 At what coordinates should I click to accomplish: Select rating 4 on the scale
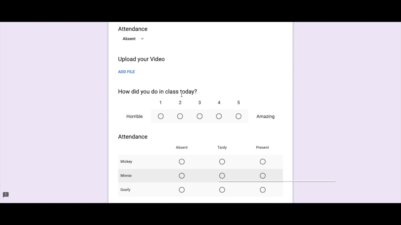219,116
